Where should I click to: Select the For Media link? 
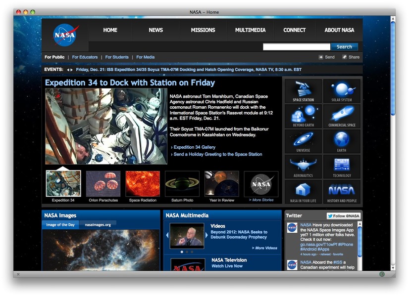point(145,57)
